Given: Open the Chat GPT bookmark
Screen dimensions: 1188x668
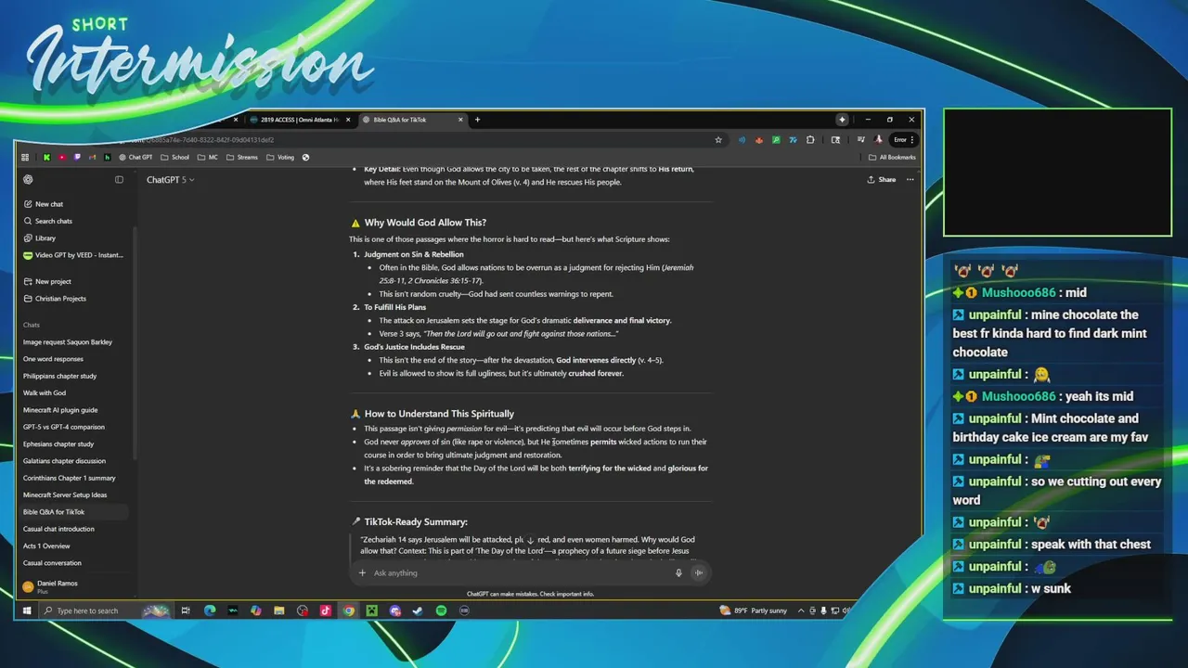Looking at the screenshot, I should coord(136,158).
